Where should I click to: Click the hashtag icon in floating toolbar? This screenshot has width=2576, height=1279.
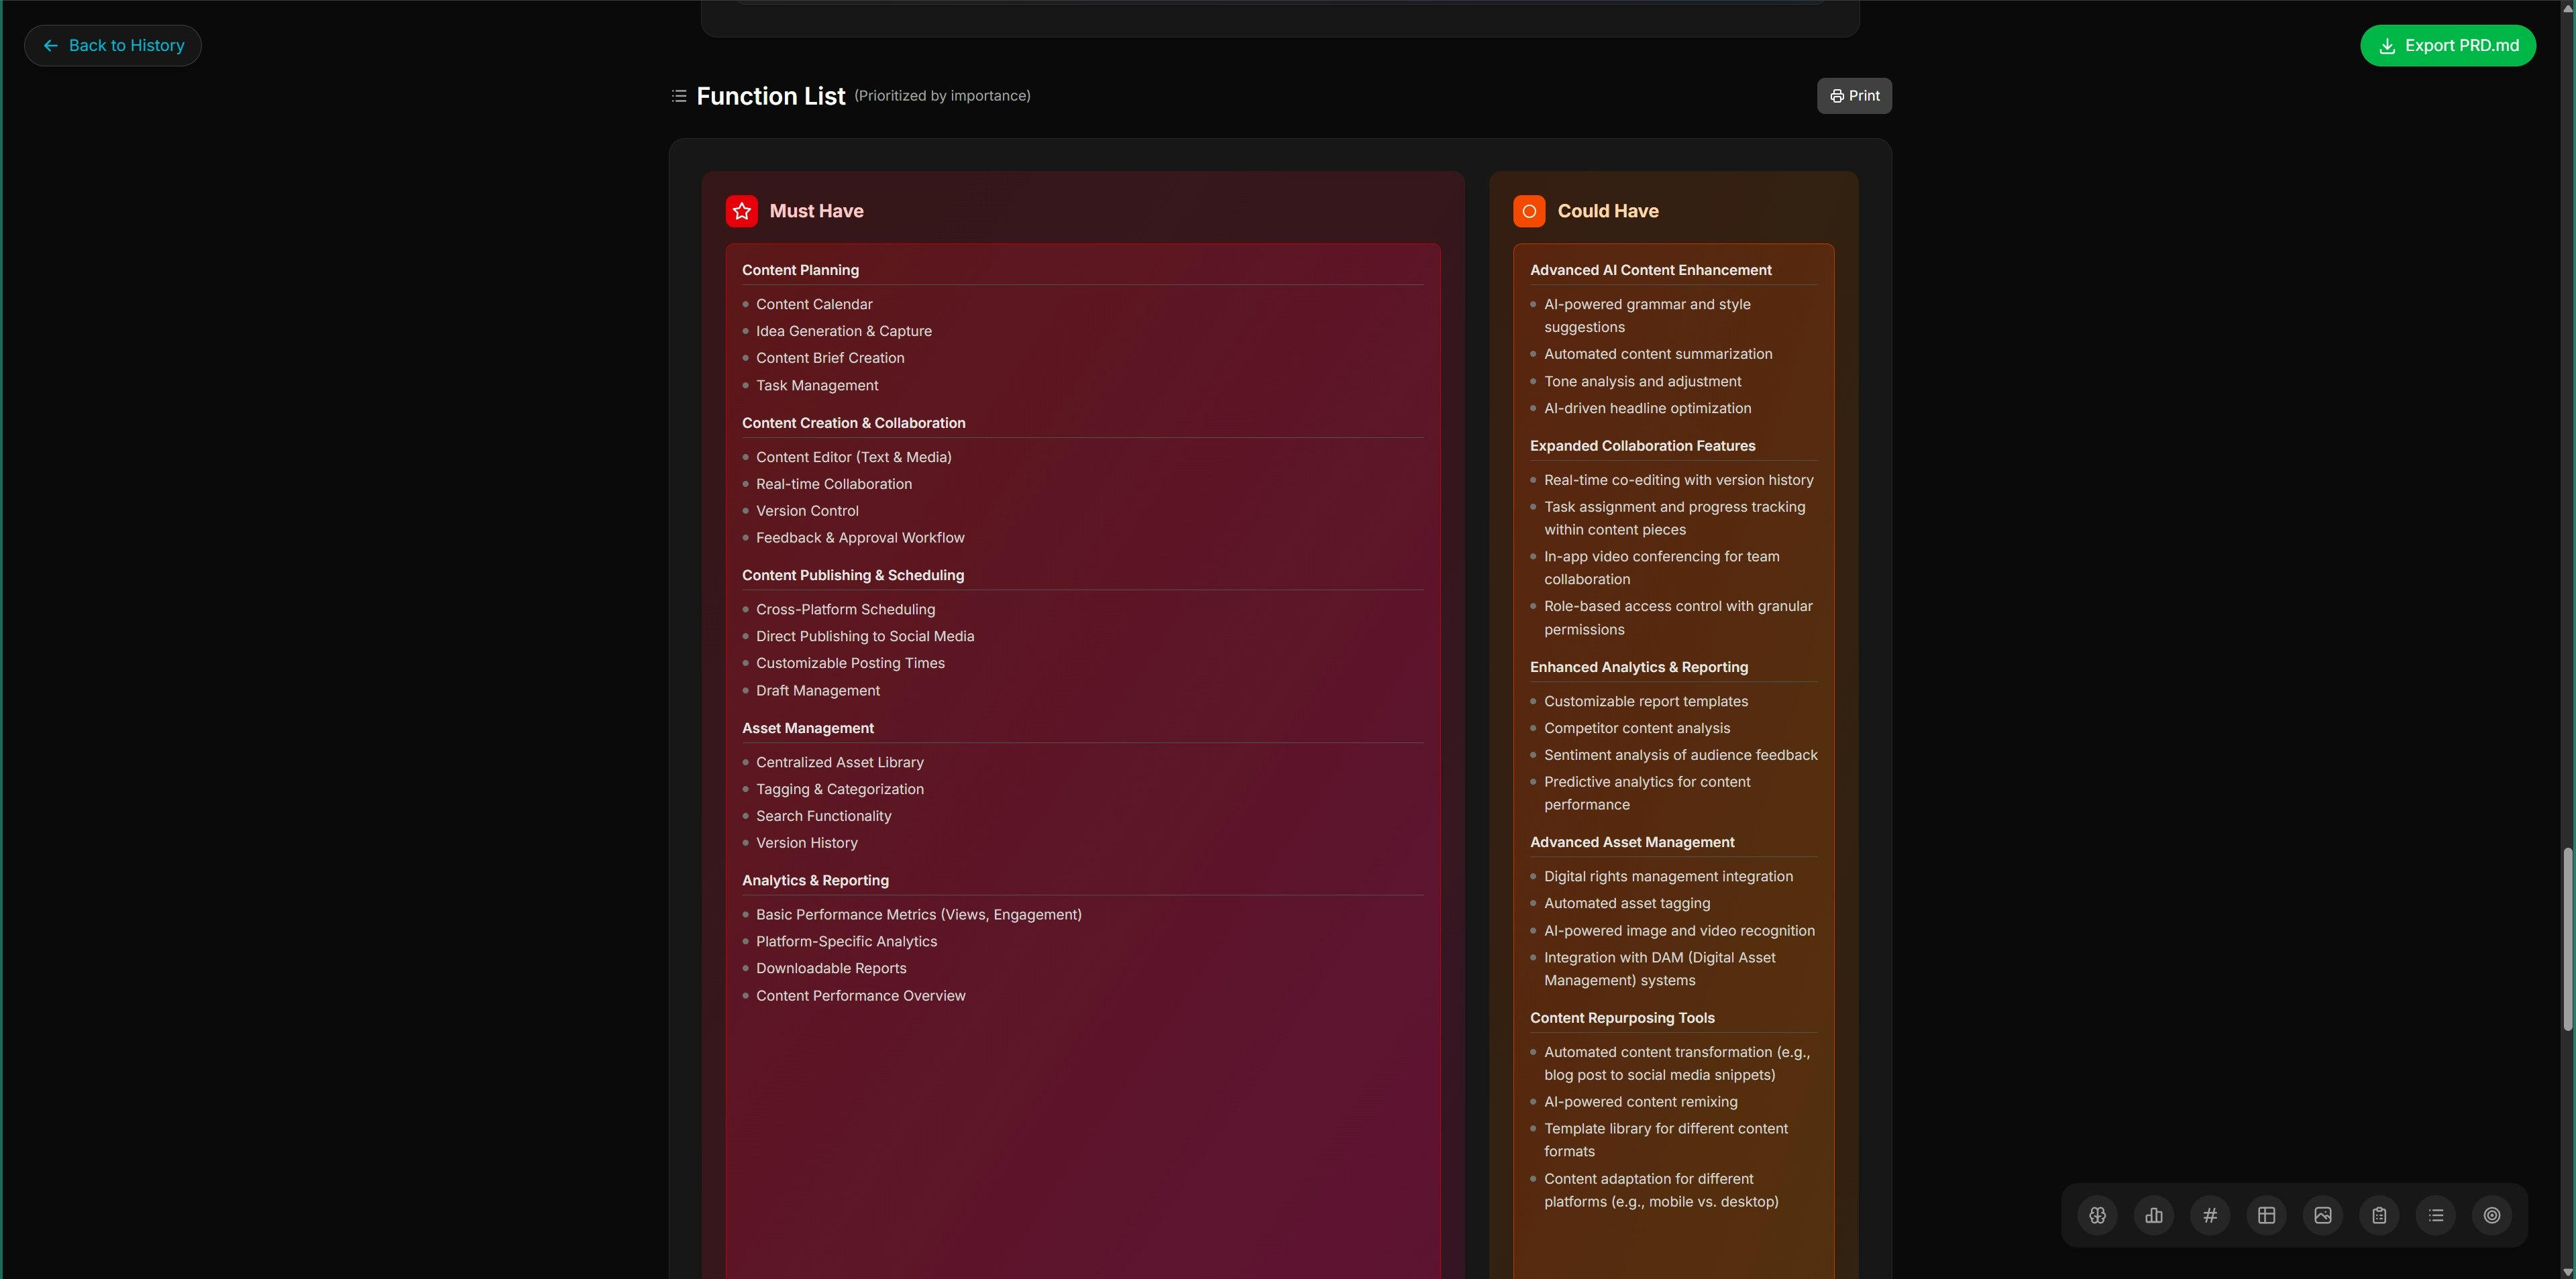coord(2210,1215)
